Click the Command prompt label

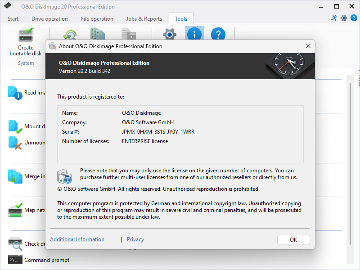(47, 260)
